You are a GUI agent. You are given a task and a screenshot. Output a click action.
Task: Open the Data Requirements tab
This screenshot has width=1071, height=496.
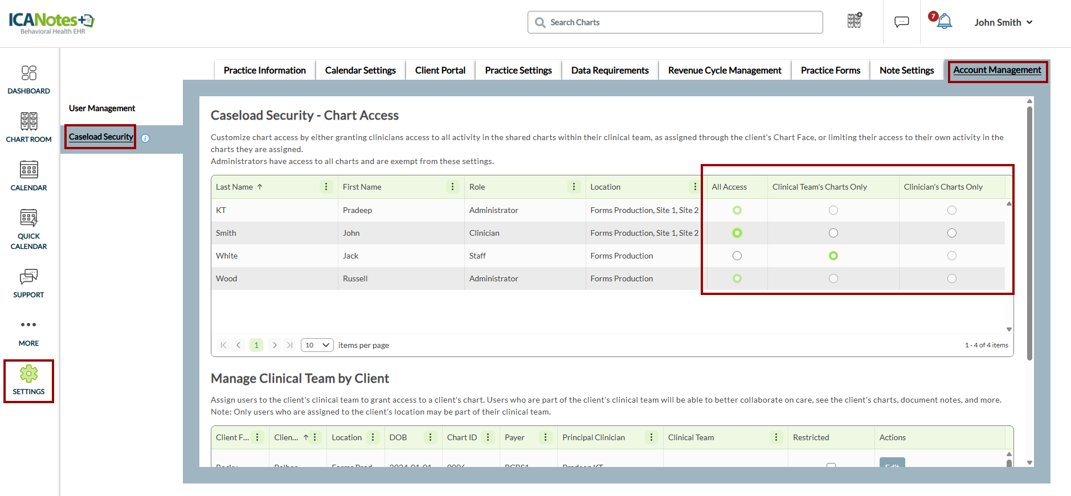(x=610, y=70)
